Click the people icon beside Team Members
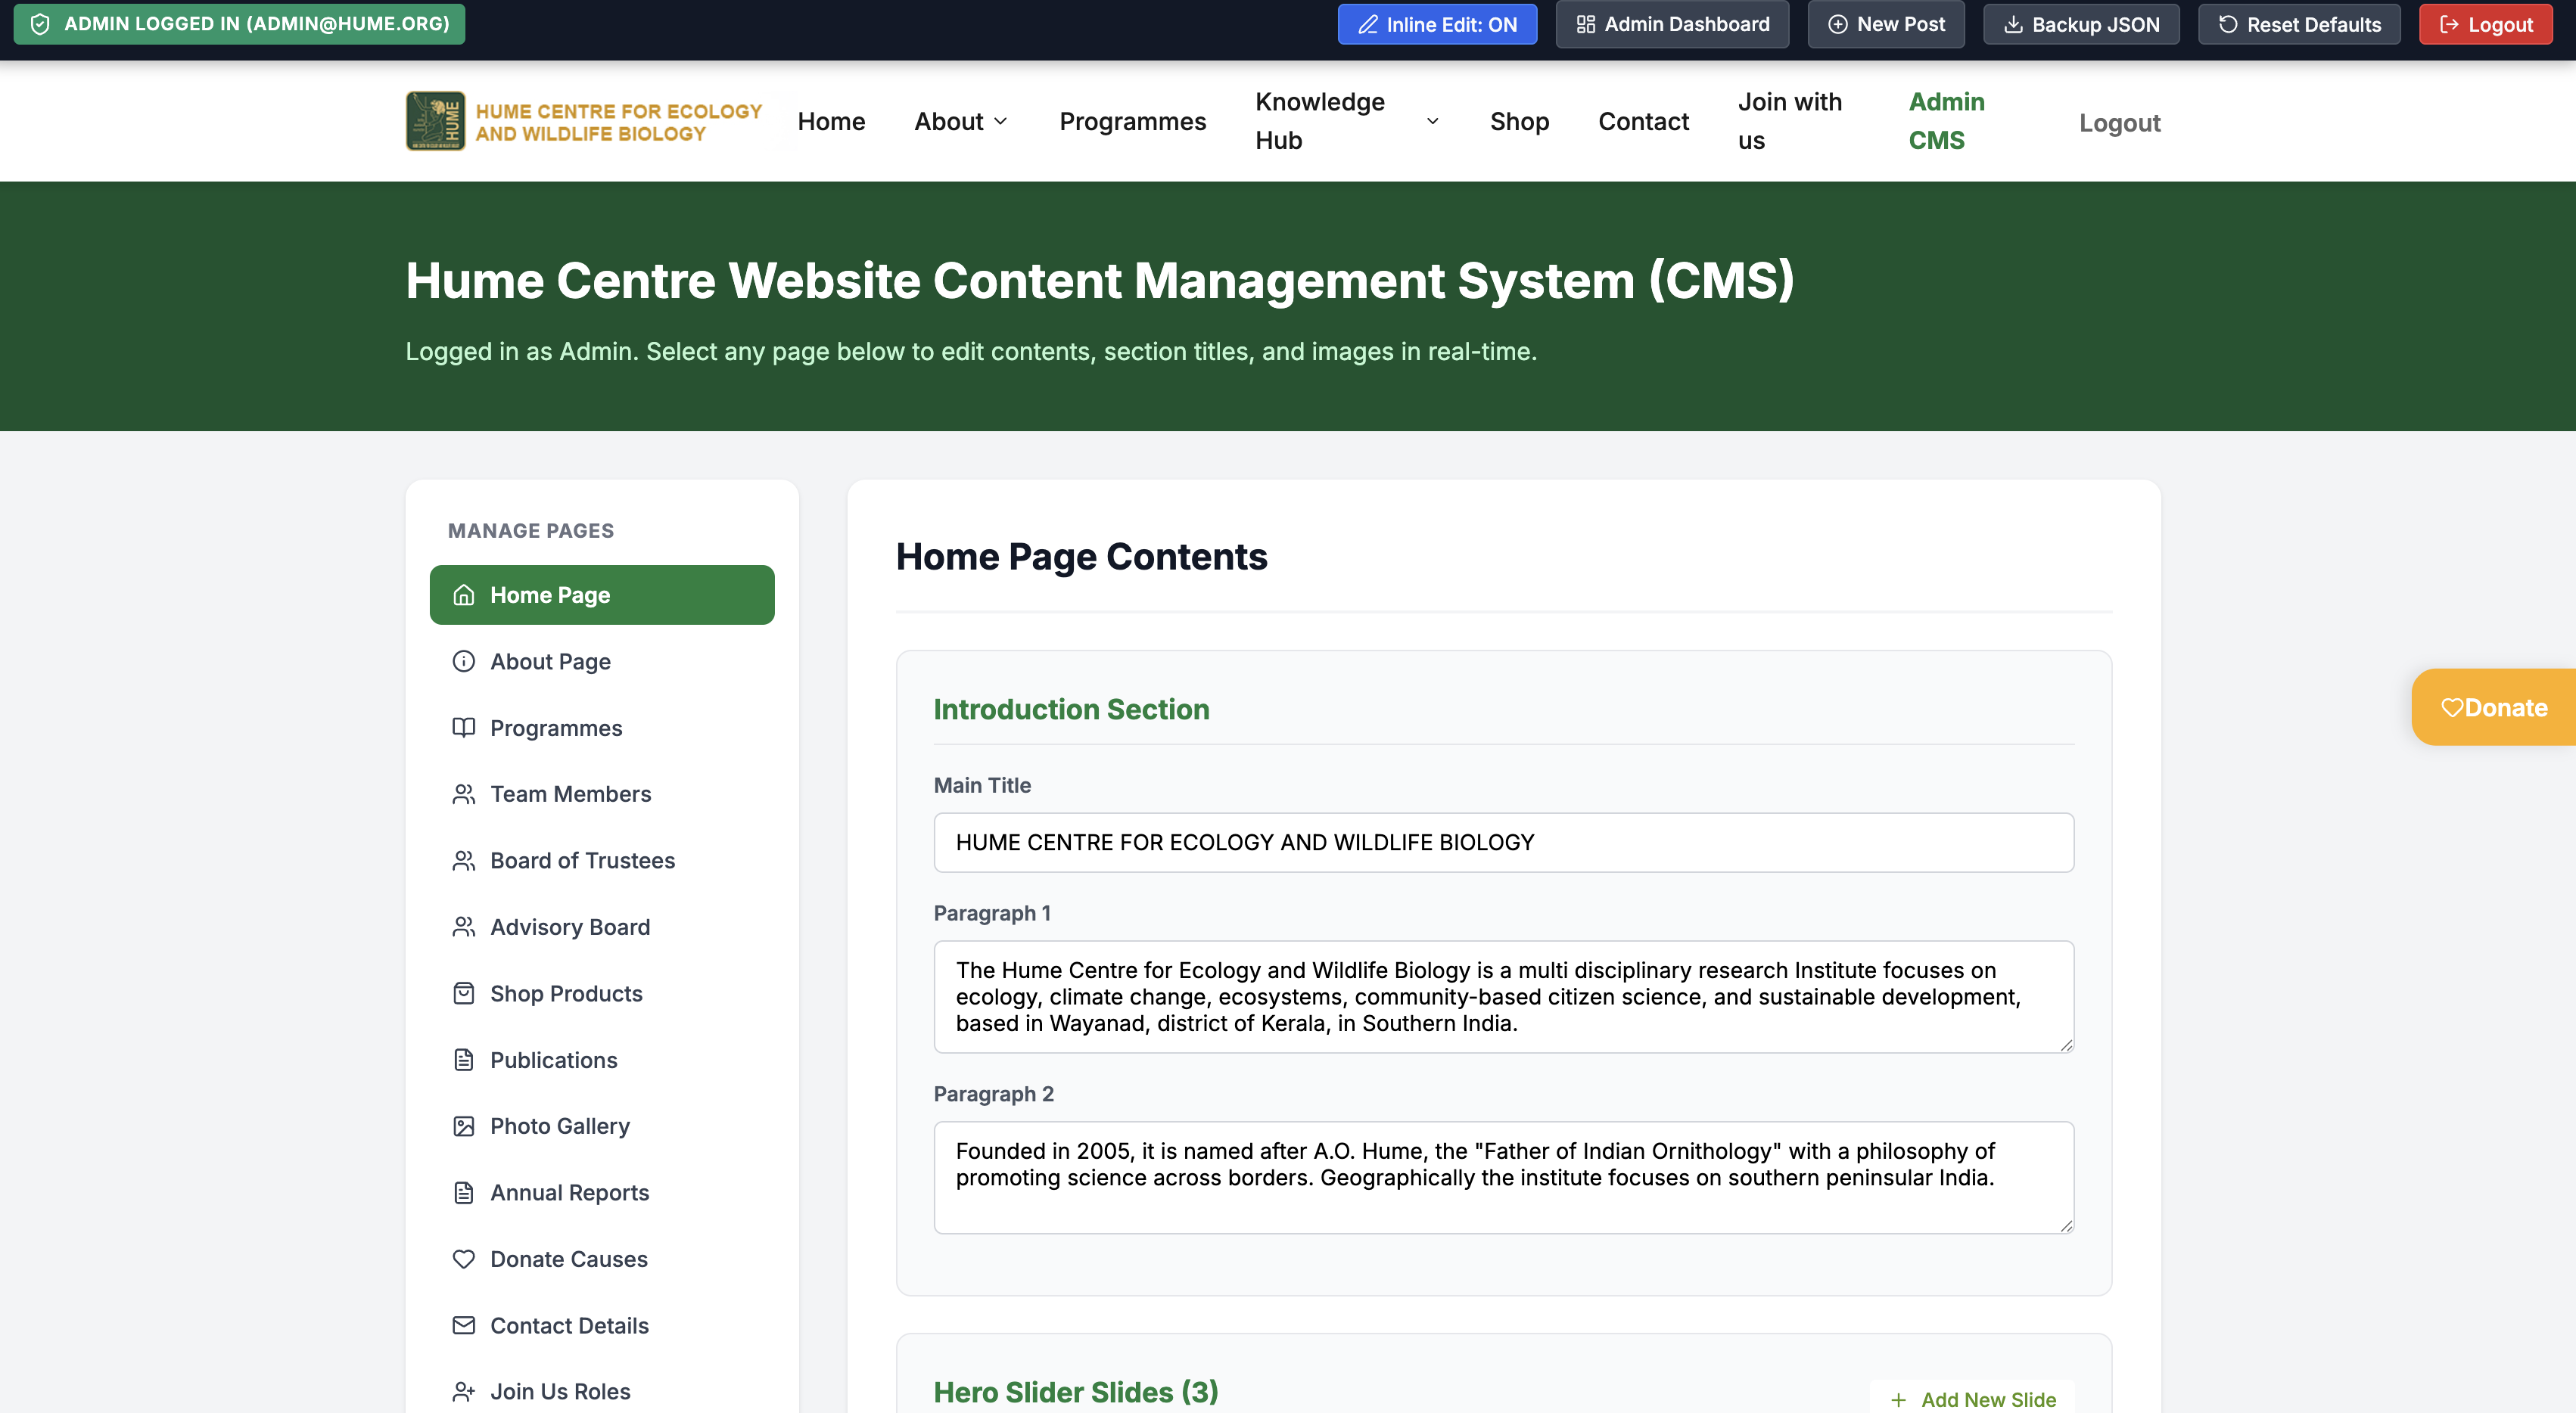 (463, 794)
